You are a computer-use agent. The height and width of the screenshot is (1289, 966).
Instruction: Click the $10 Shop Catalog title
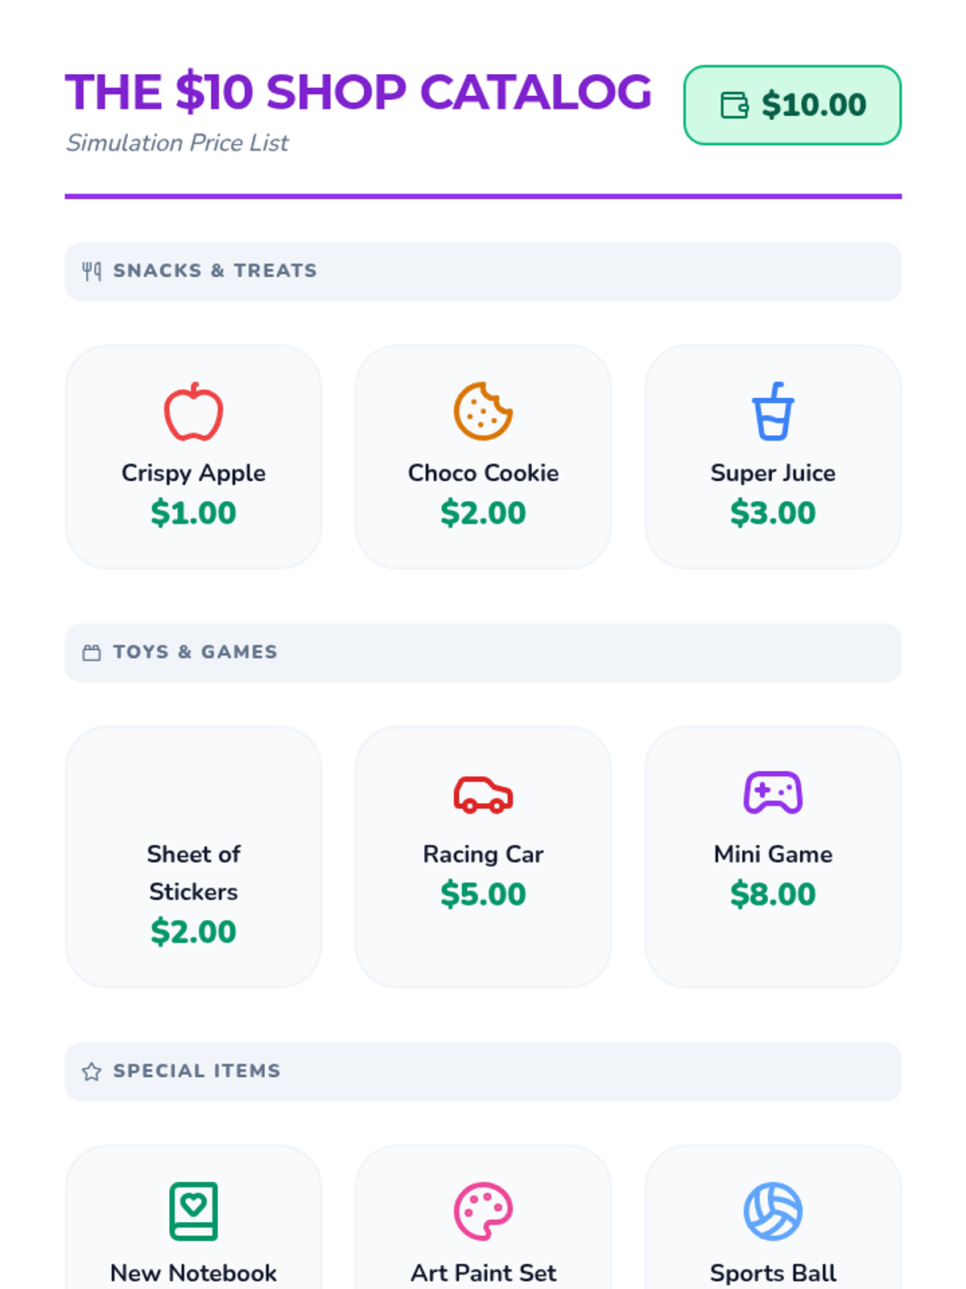click(x=358, y=92)
